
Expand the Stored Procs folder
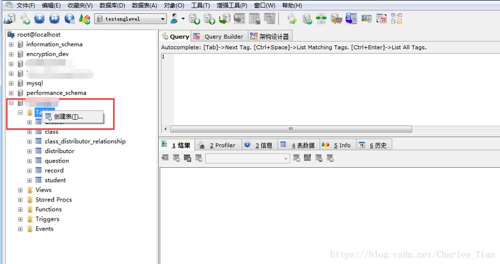coord(20,200)
